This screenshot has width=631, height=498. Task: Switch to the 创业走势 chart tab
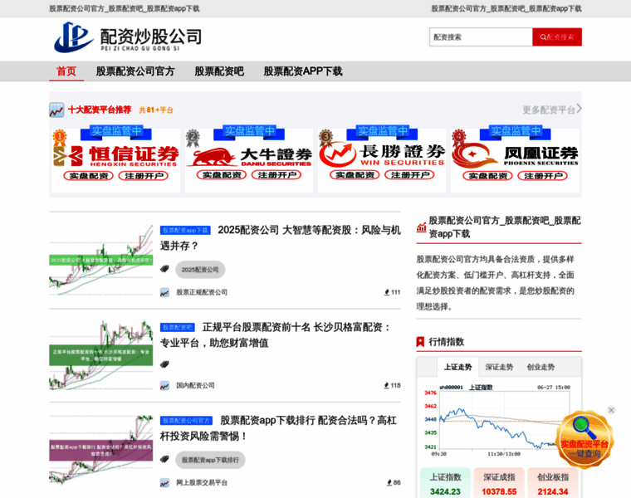541,367
